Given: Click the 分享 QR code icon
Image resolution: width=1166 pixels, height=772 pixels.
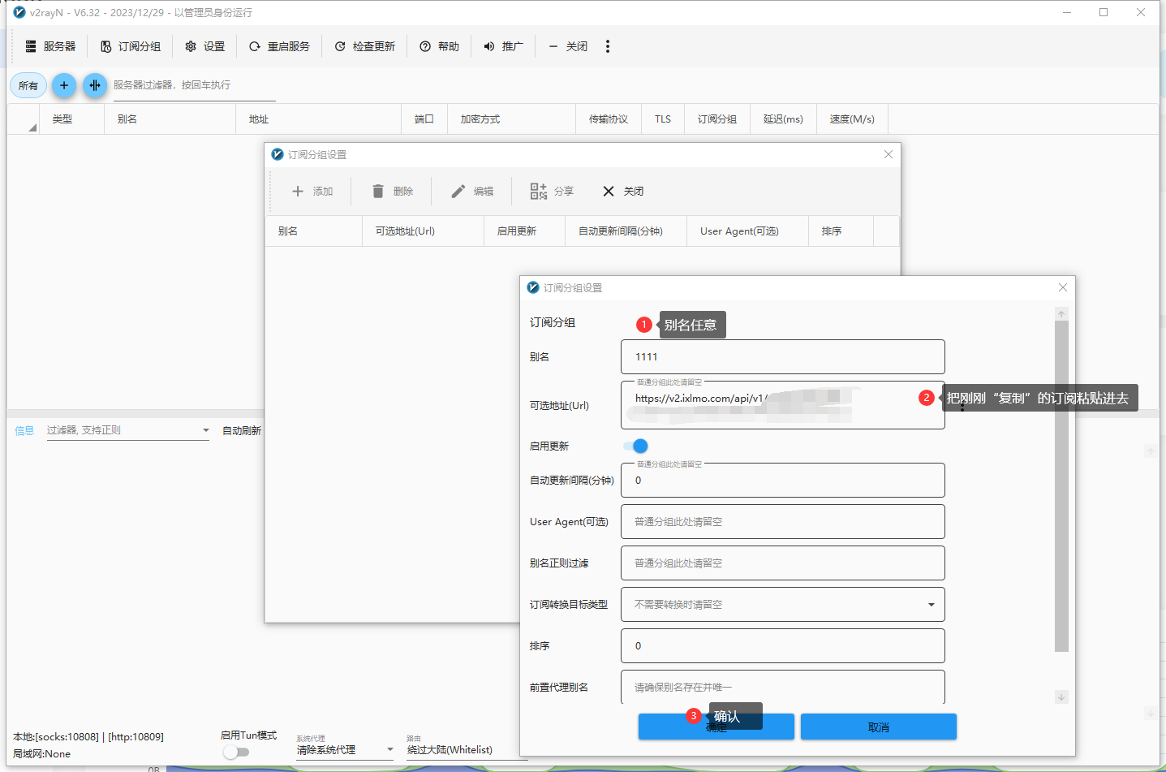Looking at the screenshot, I should coord(538,192).
